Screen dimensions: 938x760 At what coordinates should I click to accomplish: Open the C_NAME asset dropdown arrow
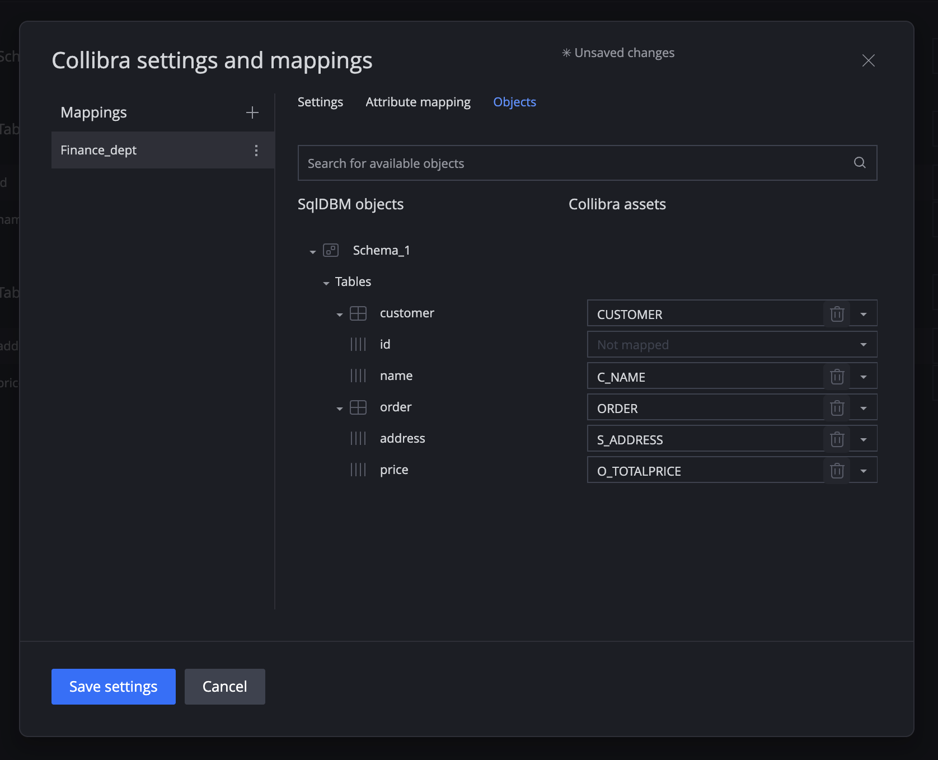click(x=864, y=377)
